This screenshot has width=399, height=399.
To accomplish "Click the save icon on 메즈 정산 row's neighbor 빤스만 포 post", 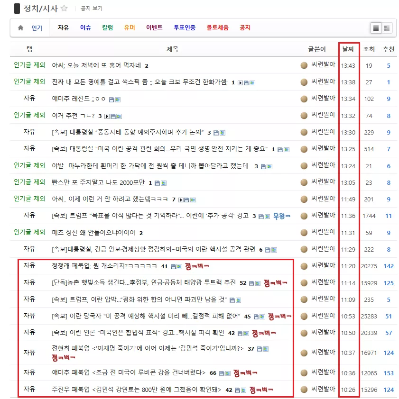I will tap(157, 183).
